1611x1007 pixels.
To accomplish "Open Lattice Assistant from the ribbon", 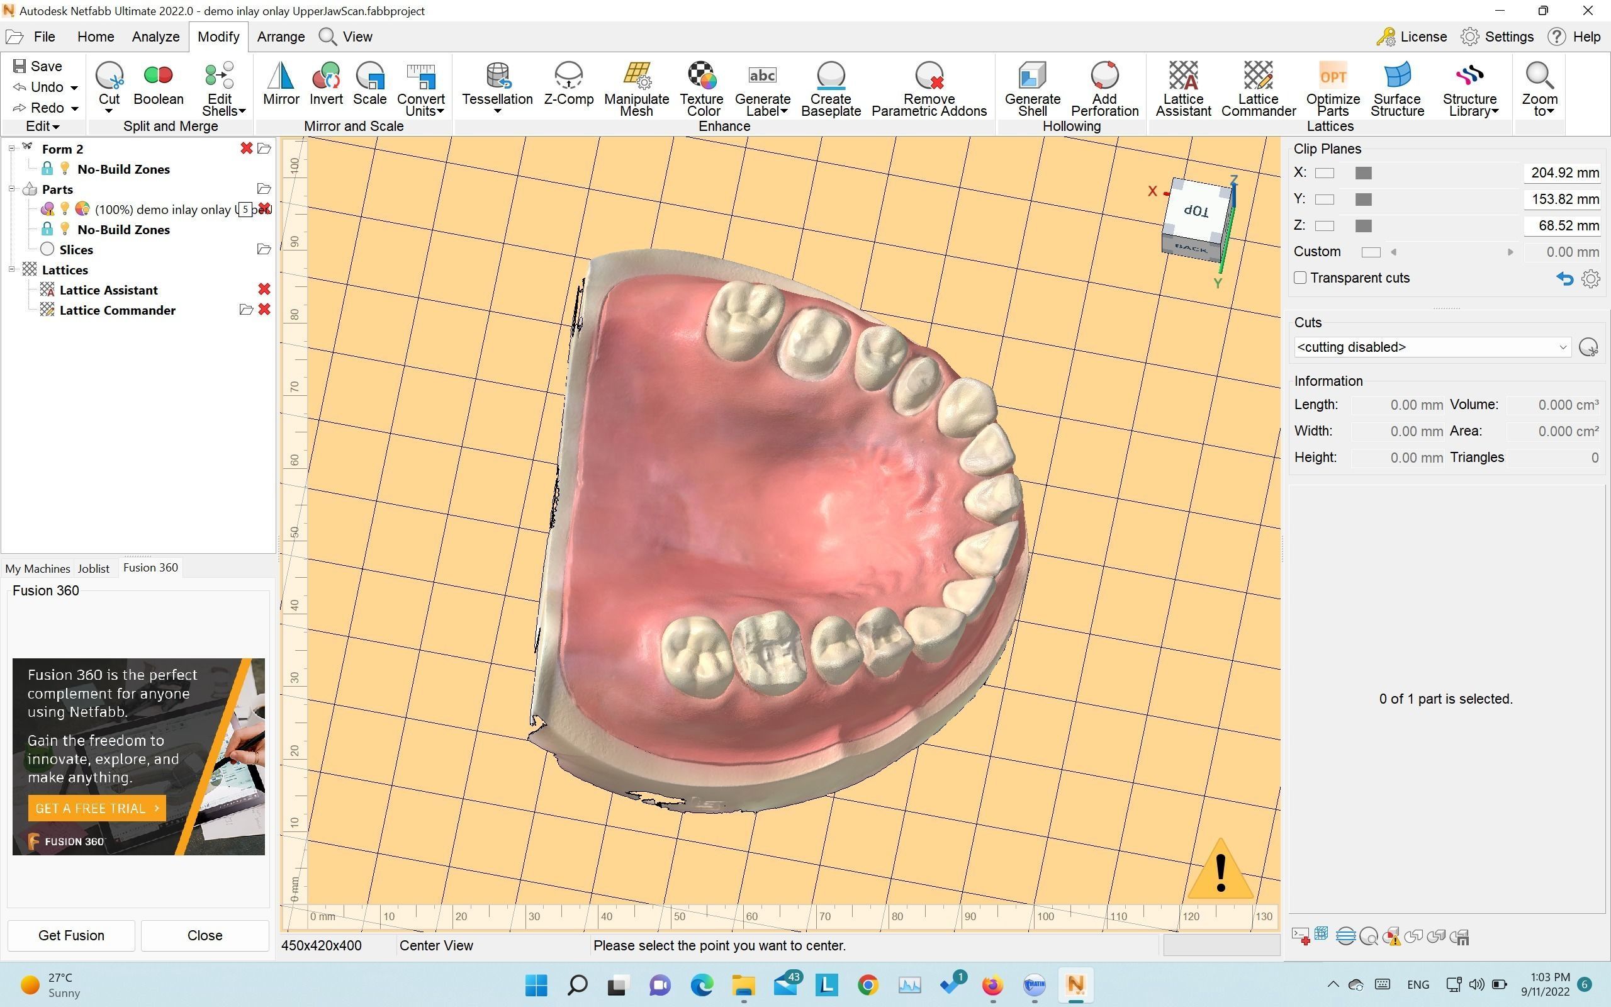I will [1183, 90].
